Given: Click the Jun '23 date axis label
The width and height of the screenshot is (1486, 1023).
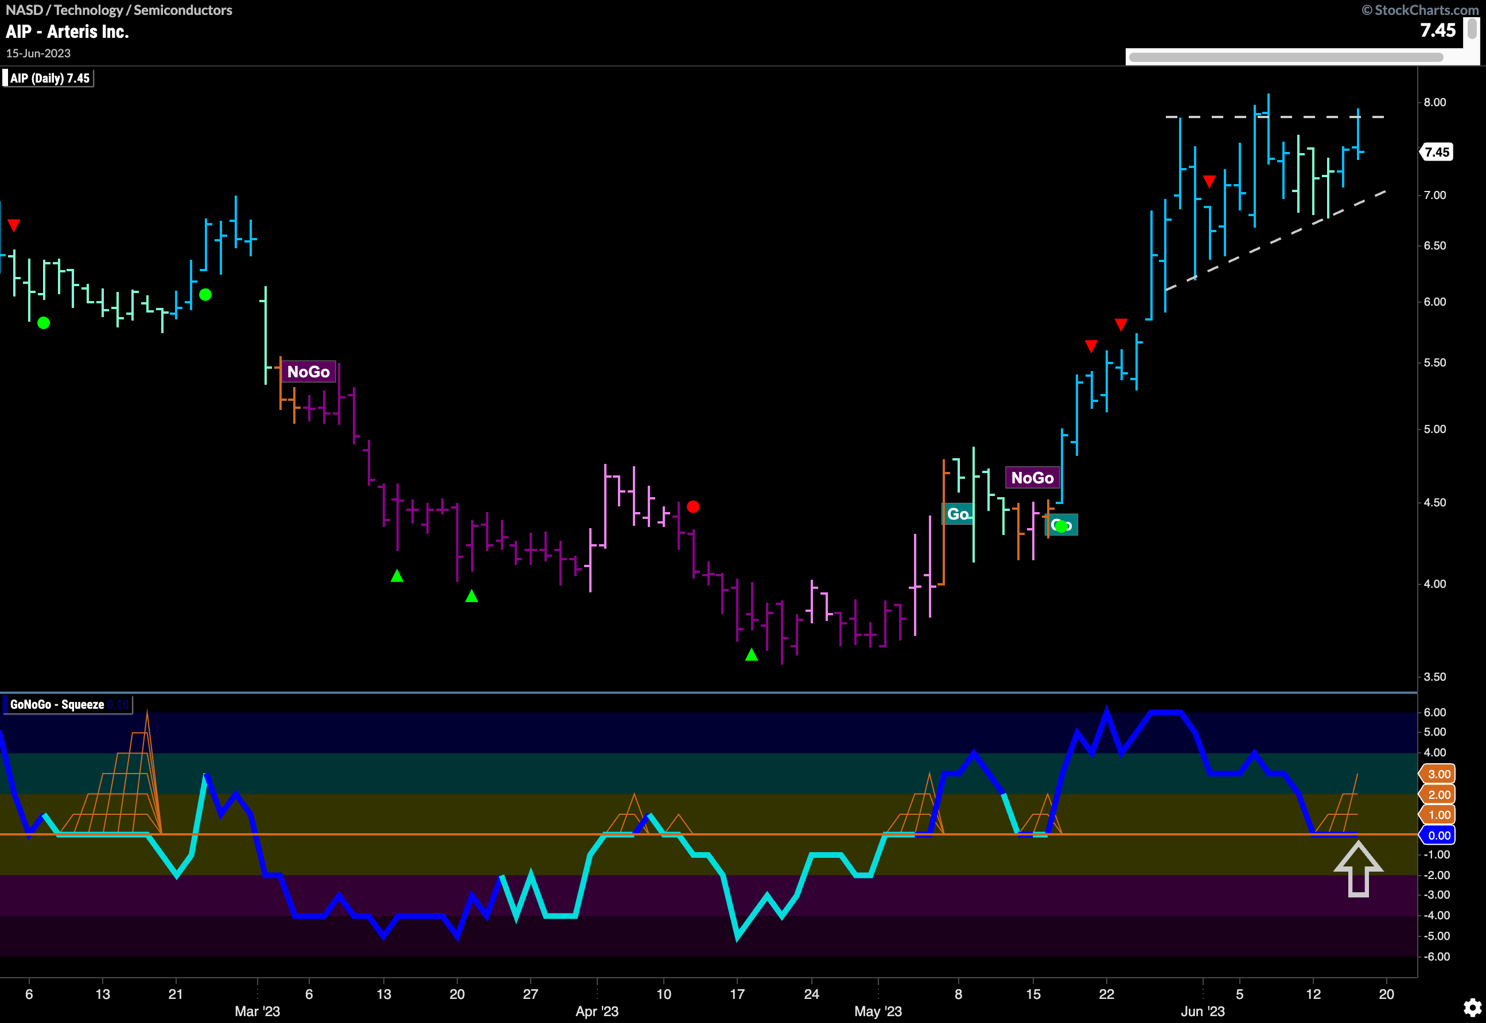Looking at the screenshot, I should (1203, 1011).
